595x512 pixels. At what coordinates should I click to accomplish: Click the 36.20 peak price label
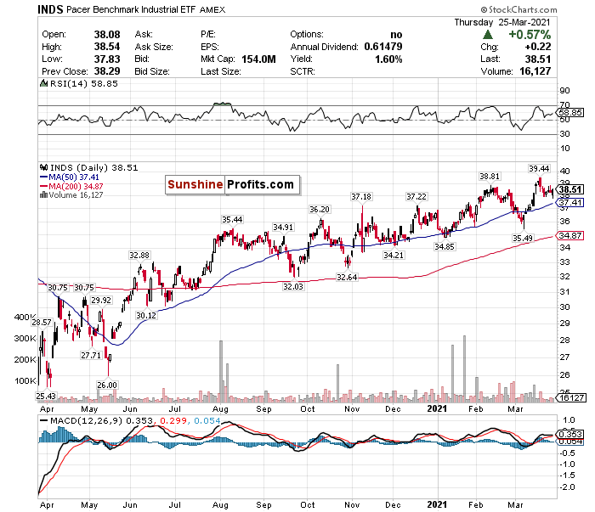click(320, 210)
